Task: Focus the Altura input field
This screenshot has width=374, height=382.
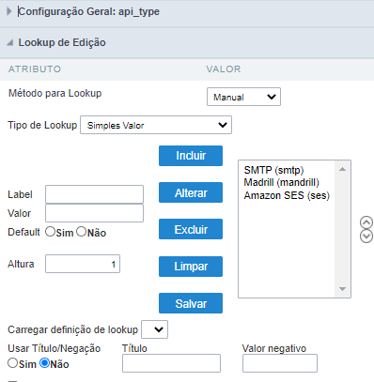Action: point(83,264)
